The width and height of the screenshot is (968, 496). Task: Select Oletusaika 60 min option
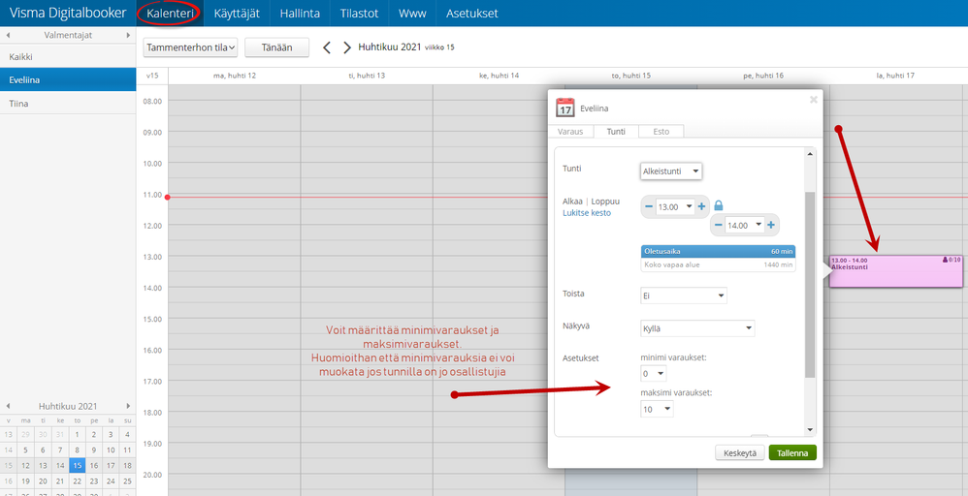[718, 251]
